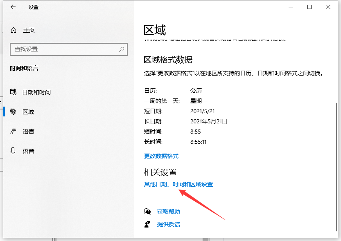Click the 设置 window title
The height and width of the screenshot is (241, 341).
tap(34, 7)
